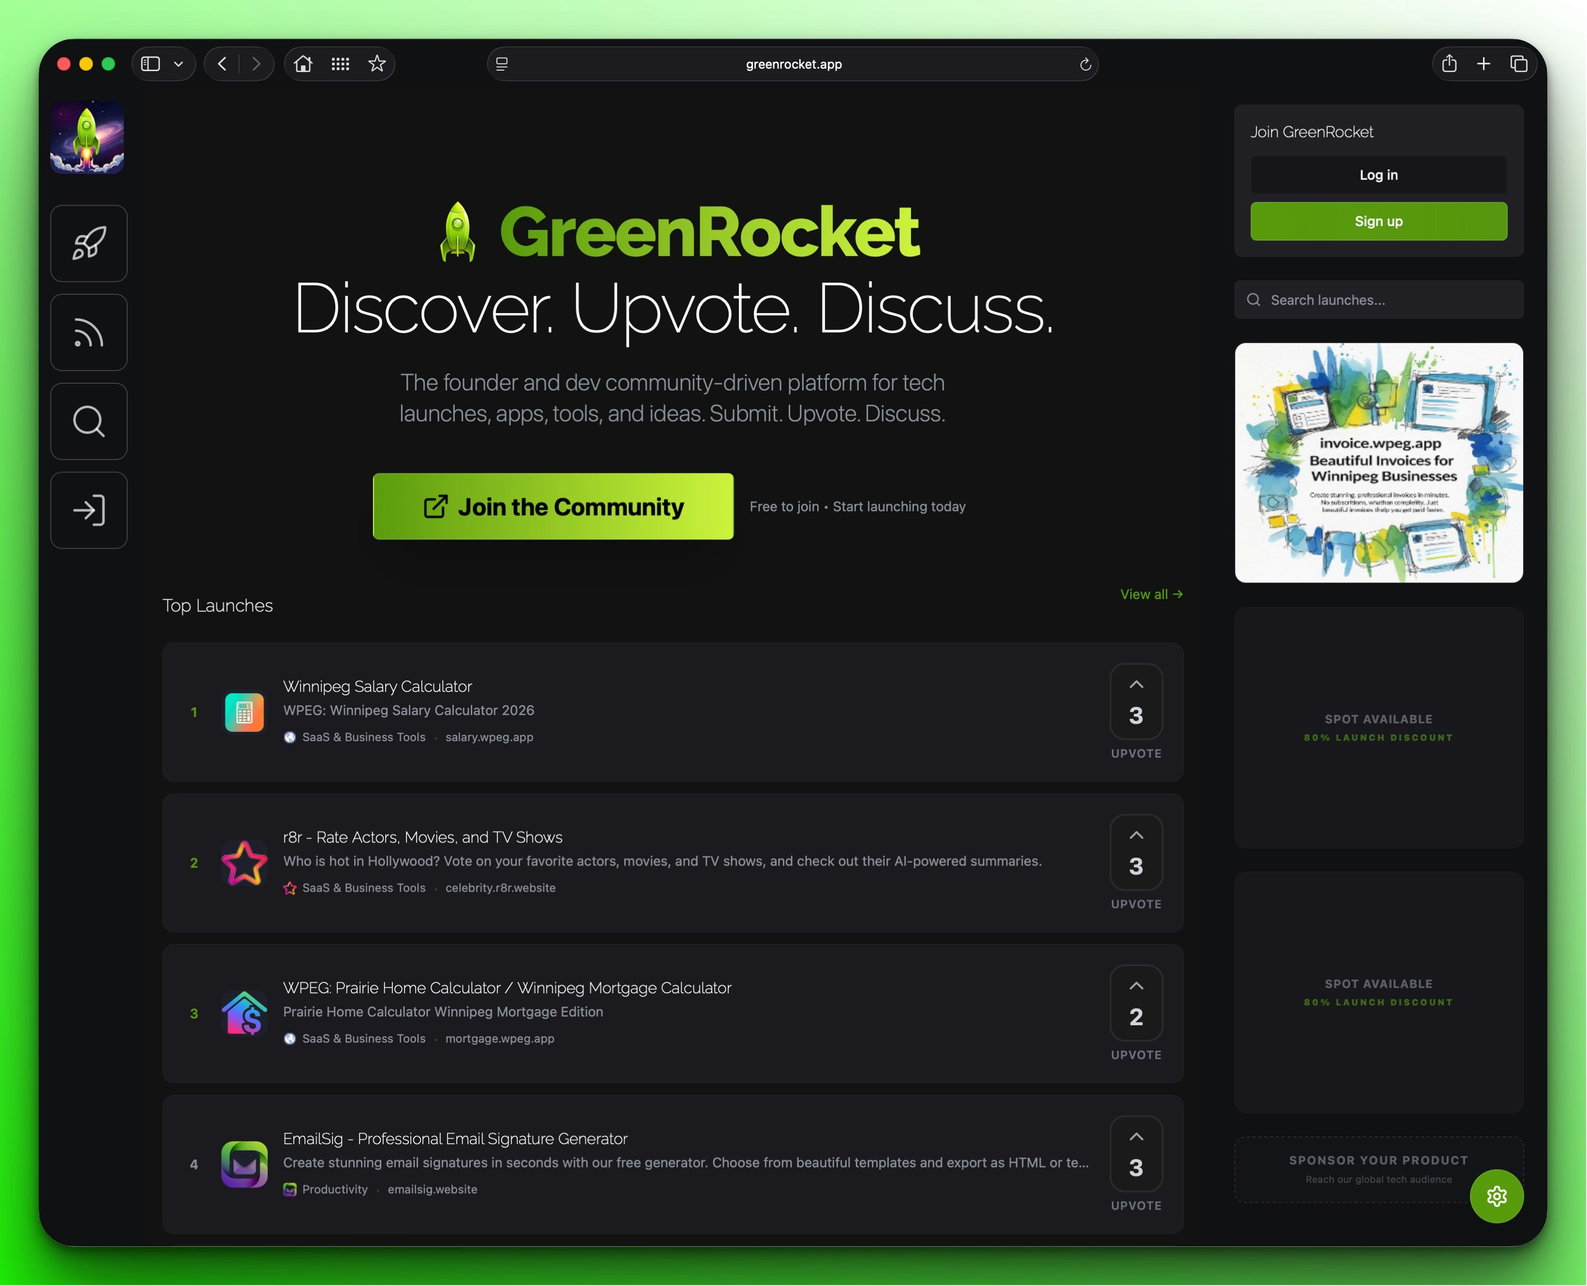Select the rocket Launches icon in the sidebar
This screenshot has width=1587, height=1286.
[89, 243]
